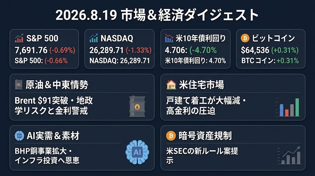Open the 米SECの新ルール案提示 headline
The height and width of the screenshot is (176, 315).
(202, 156)
